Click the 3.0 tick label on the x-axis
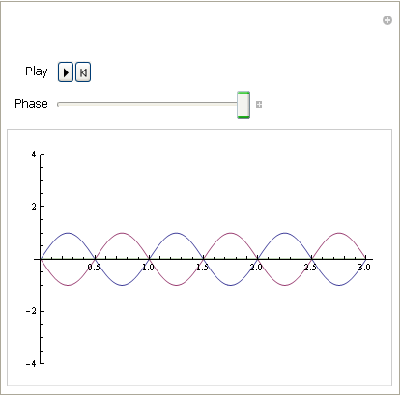The width and height of the screenshot is (401, 397). [364, 268]
